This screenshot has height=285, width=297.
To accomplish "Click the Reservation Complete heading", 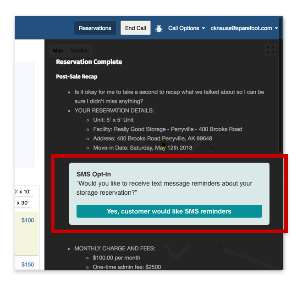I will click(x=89, y=62).
